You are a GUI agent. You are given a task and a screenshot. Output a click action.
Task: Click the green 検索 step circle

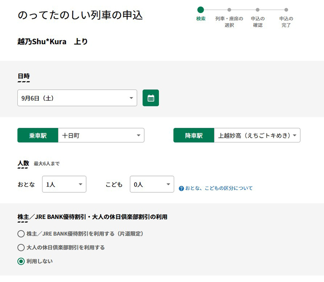point(200,10)
